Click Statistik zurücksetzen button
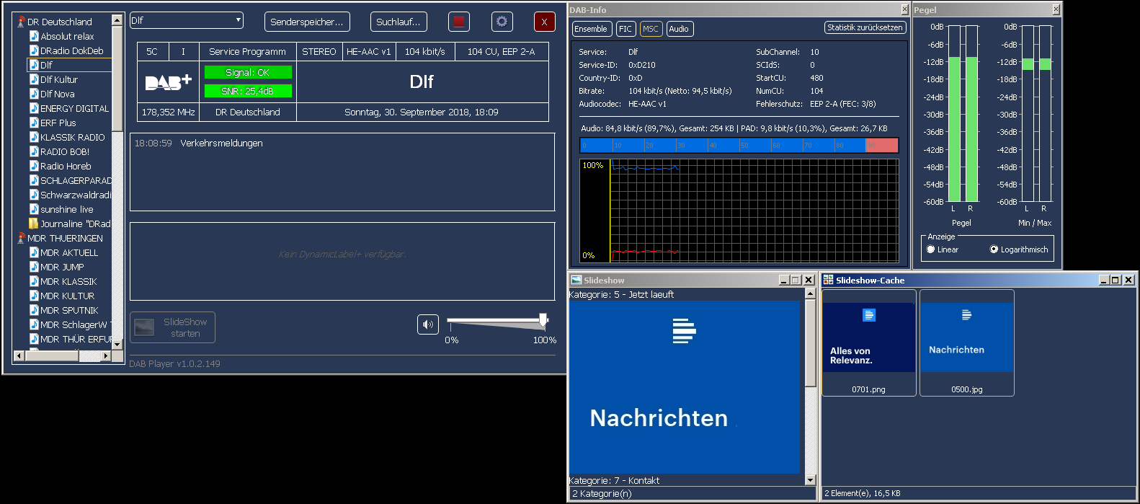The image size is (1140, 504). pos(865,27)
